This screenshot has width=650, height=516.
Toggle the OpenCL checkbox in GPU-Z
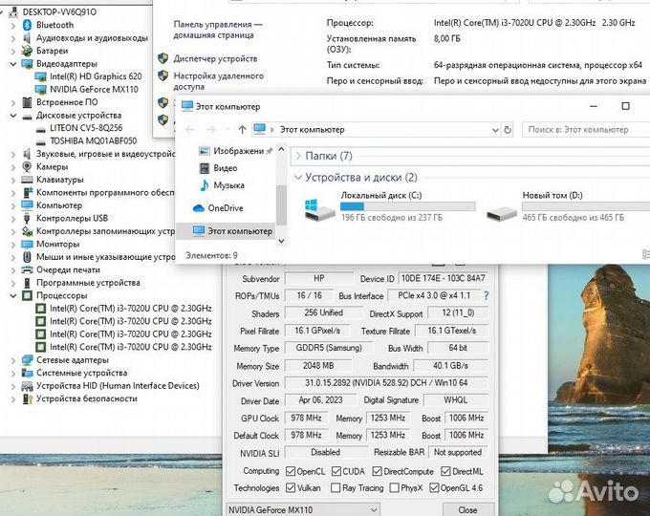pos(291,471)
